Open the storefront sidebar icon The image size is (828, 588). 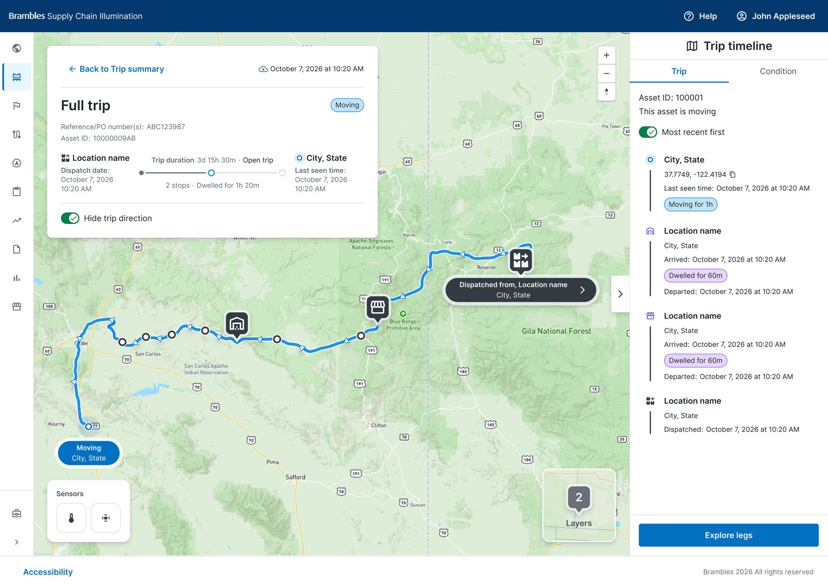(17, 307)
